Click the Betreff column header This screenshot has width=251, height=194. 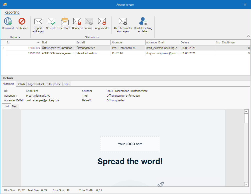93,42
